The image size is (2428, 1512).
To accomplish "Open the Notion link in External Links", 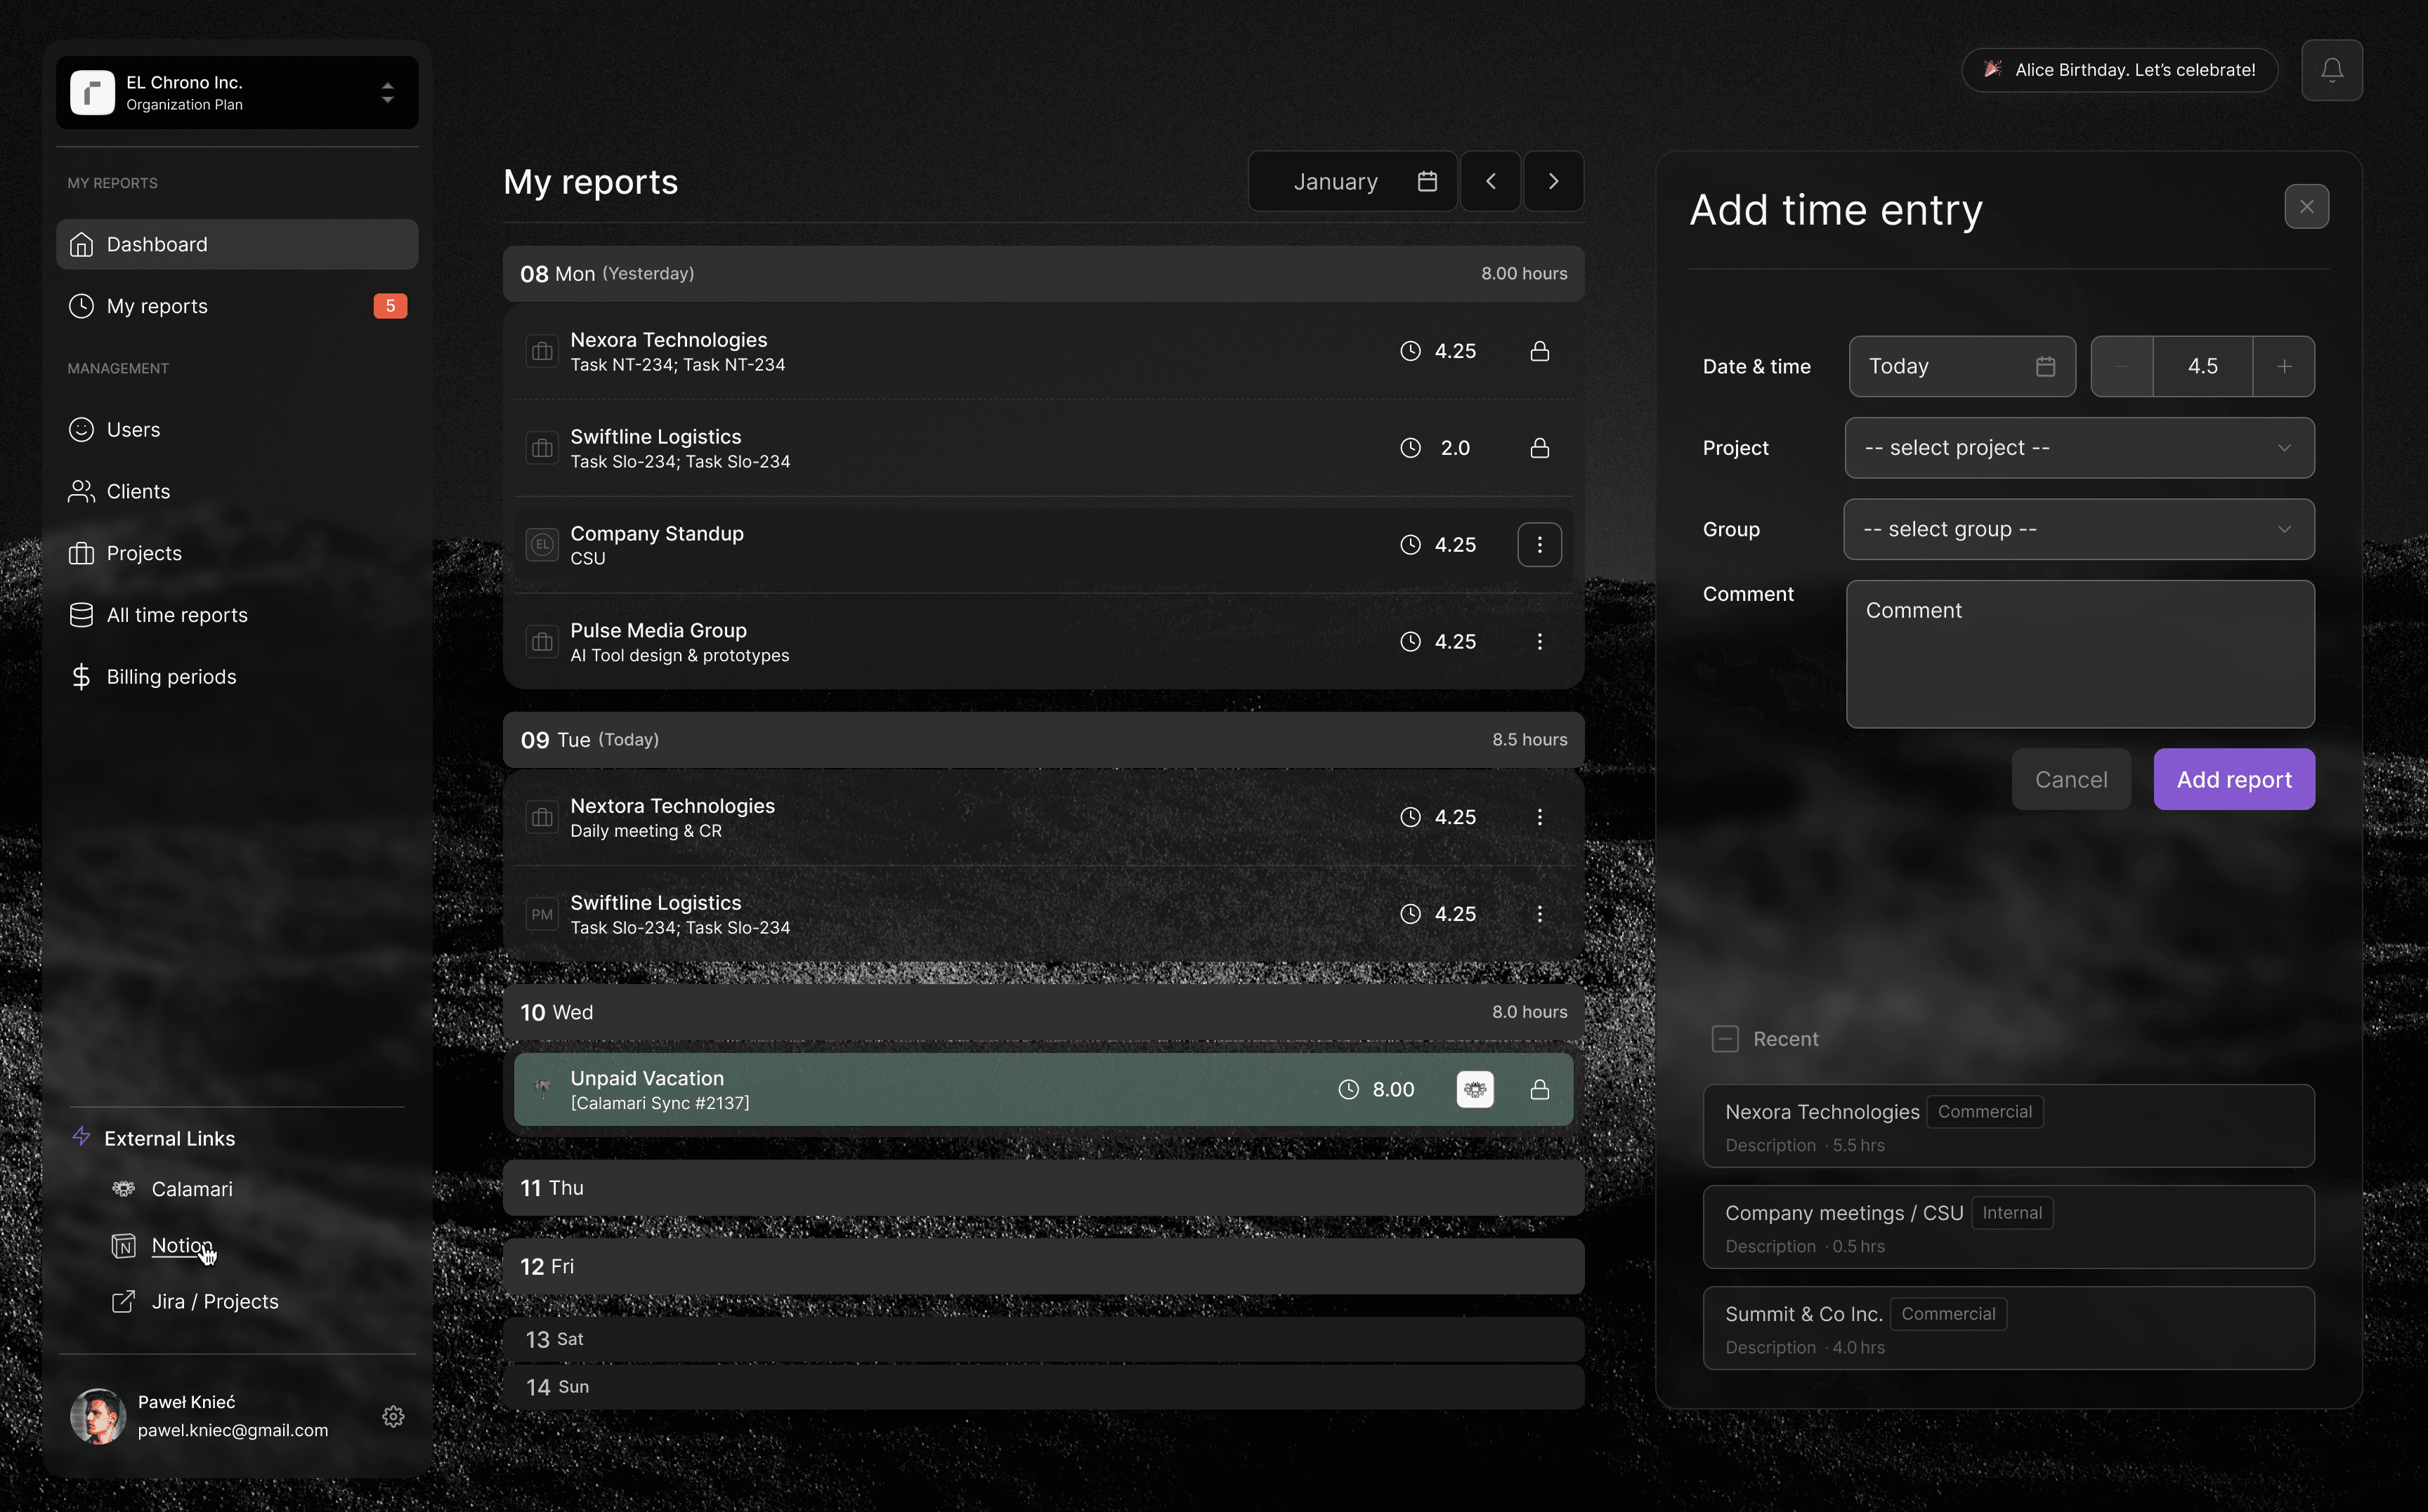I will click(181, 1246).
